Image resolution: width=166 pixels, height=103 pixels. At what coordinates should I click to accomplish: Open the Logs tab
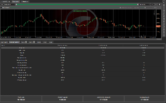pos(51,42)
